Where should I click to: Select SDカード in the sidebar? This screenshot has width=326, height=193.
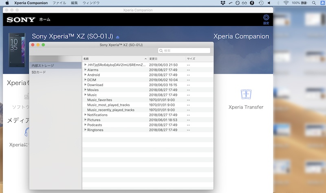pos(39,72)
